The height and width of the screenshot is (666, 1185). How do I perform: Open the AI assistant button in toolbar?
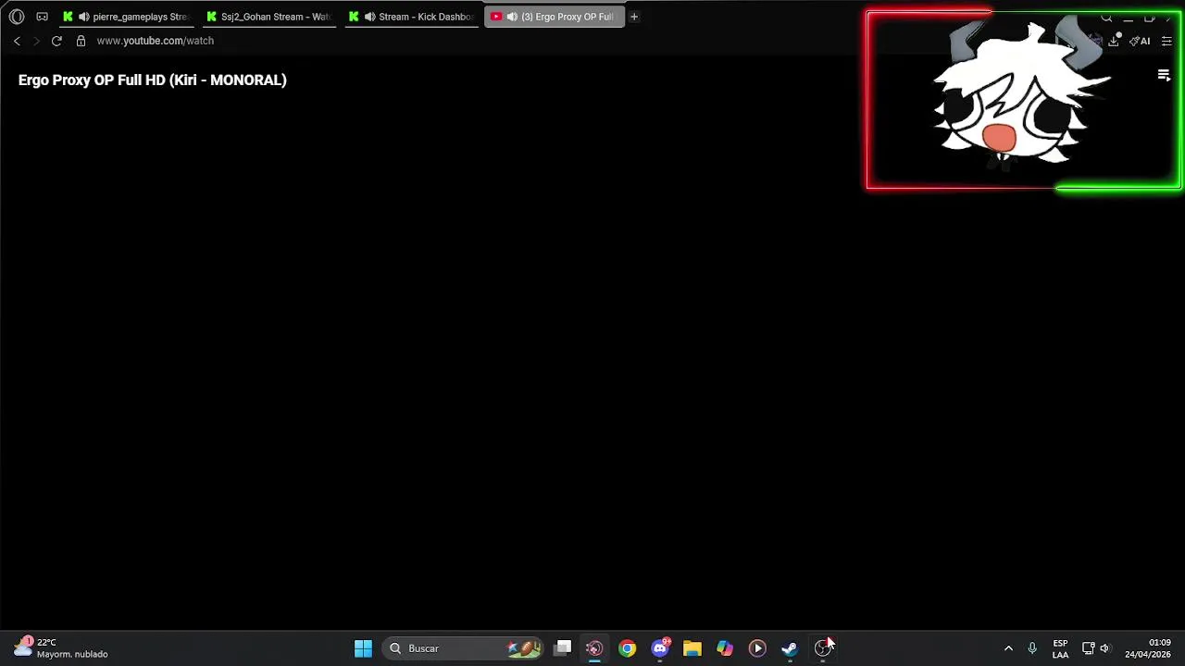(1141, 41)
